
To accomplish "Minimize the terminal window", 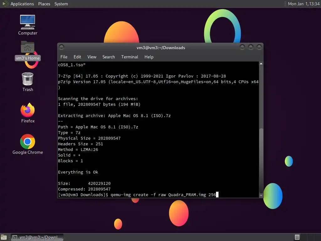I will coord(242,47).
